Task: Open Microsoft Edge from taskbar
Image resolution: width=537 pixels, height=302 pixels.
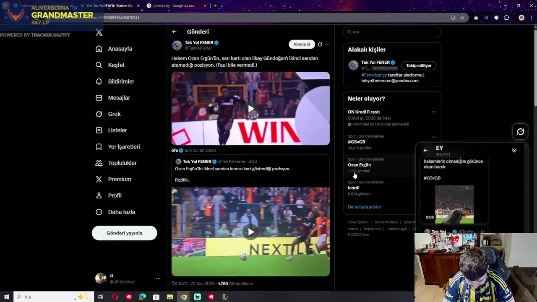Action: 142,297
